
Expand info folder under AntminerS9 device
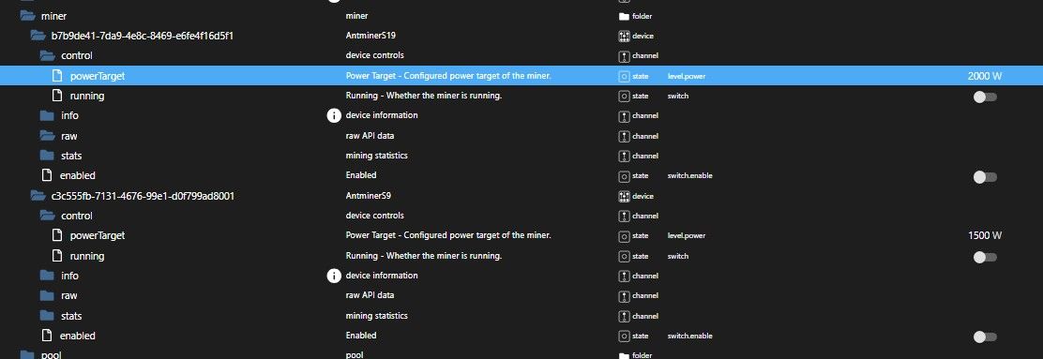tap(47, 276)
